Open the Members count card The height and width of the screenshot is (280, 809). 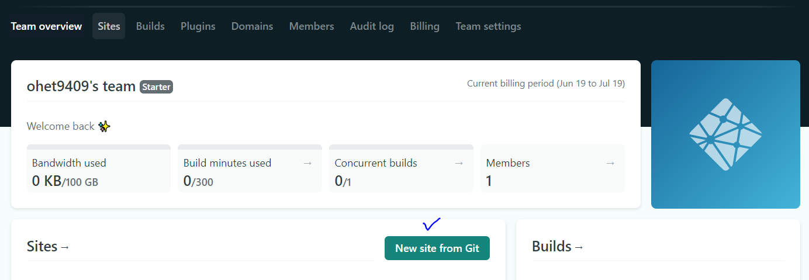coord(552,168)
